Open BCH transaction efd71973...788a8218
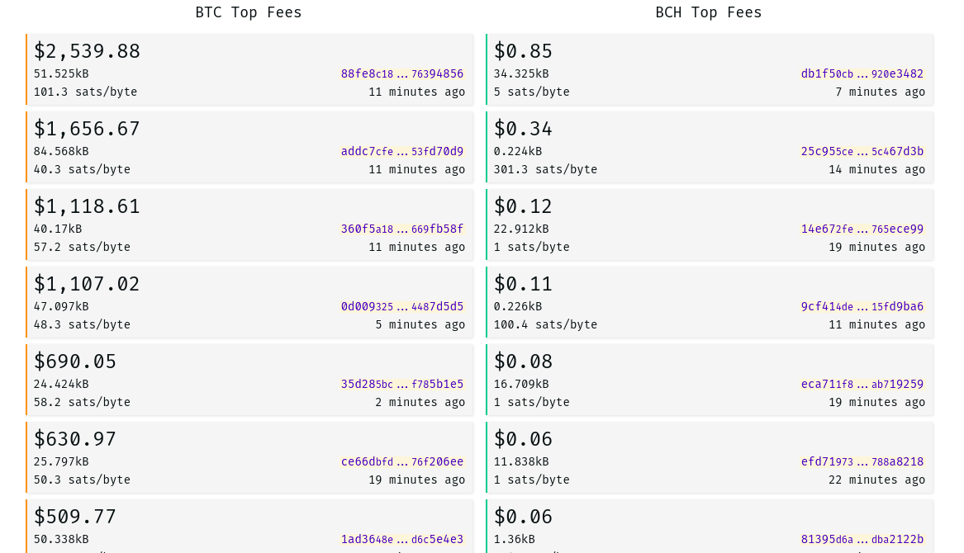 point(862,461)
